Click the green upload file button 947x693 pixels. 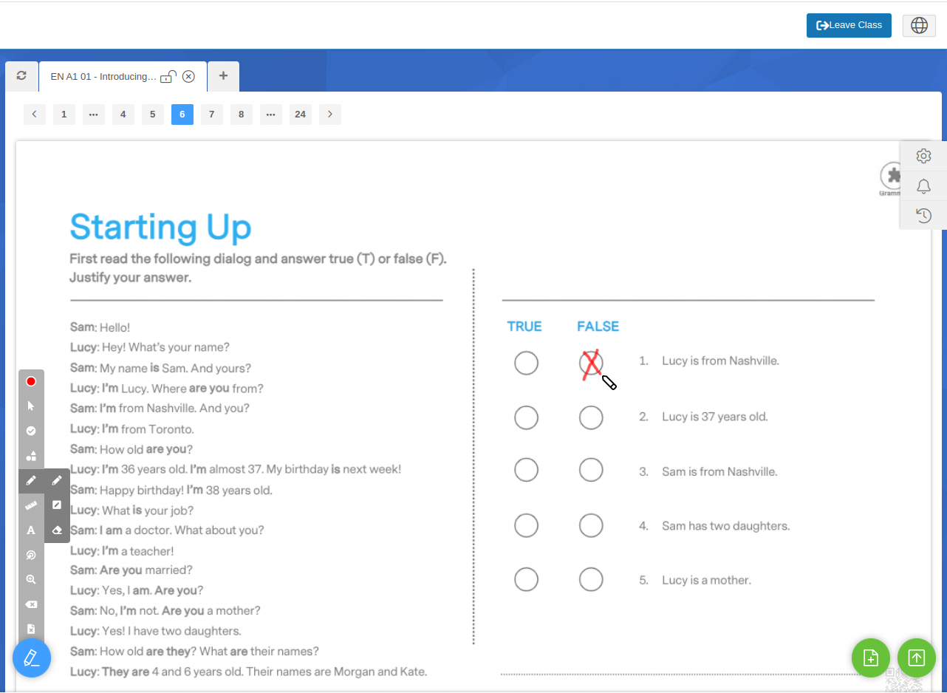click(x=917, y=658)
